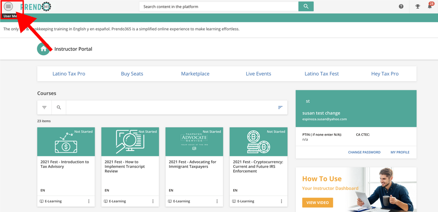The height and width of the screenshot is (212, 438).
Task: Click the courses search magnifier icon
Action: click(x=59, y=108)
